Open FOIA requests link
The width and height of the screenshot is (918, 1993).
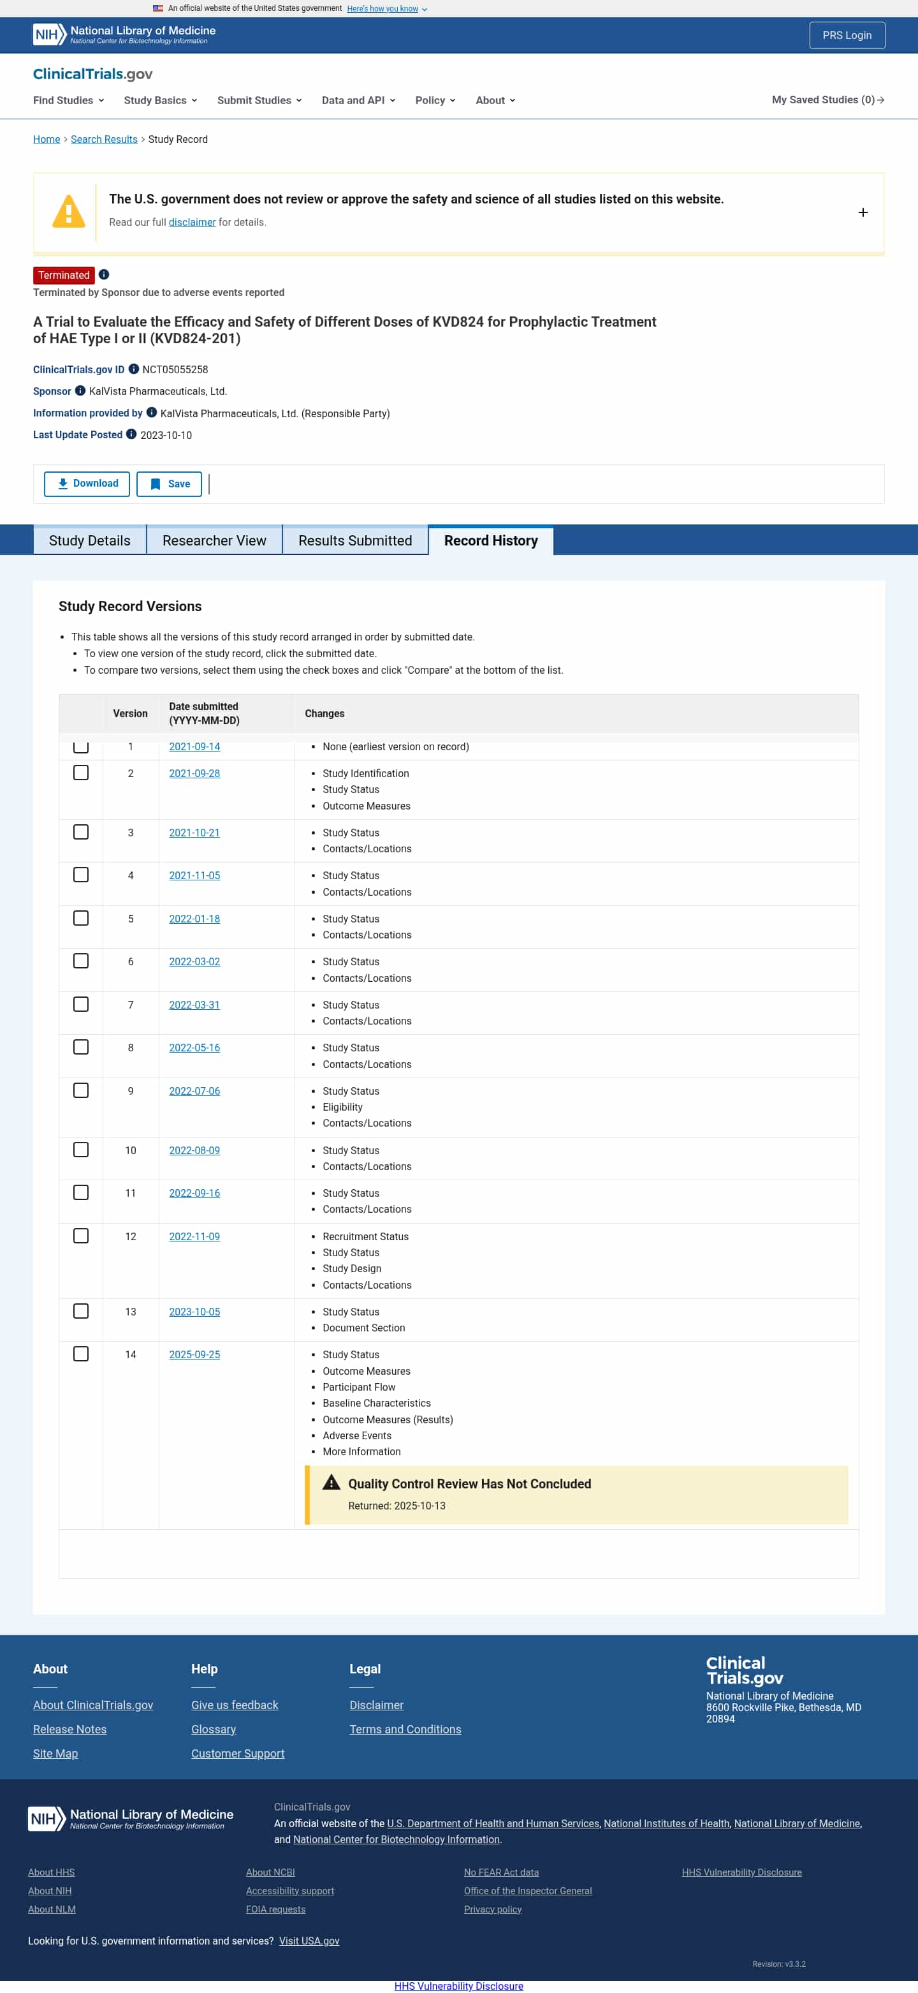[x=275, y=1909]
